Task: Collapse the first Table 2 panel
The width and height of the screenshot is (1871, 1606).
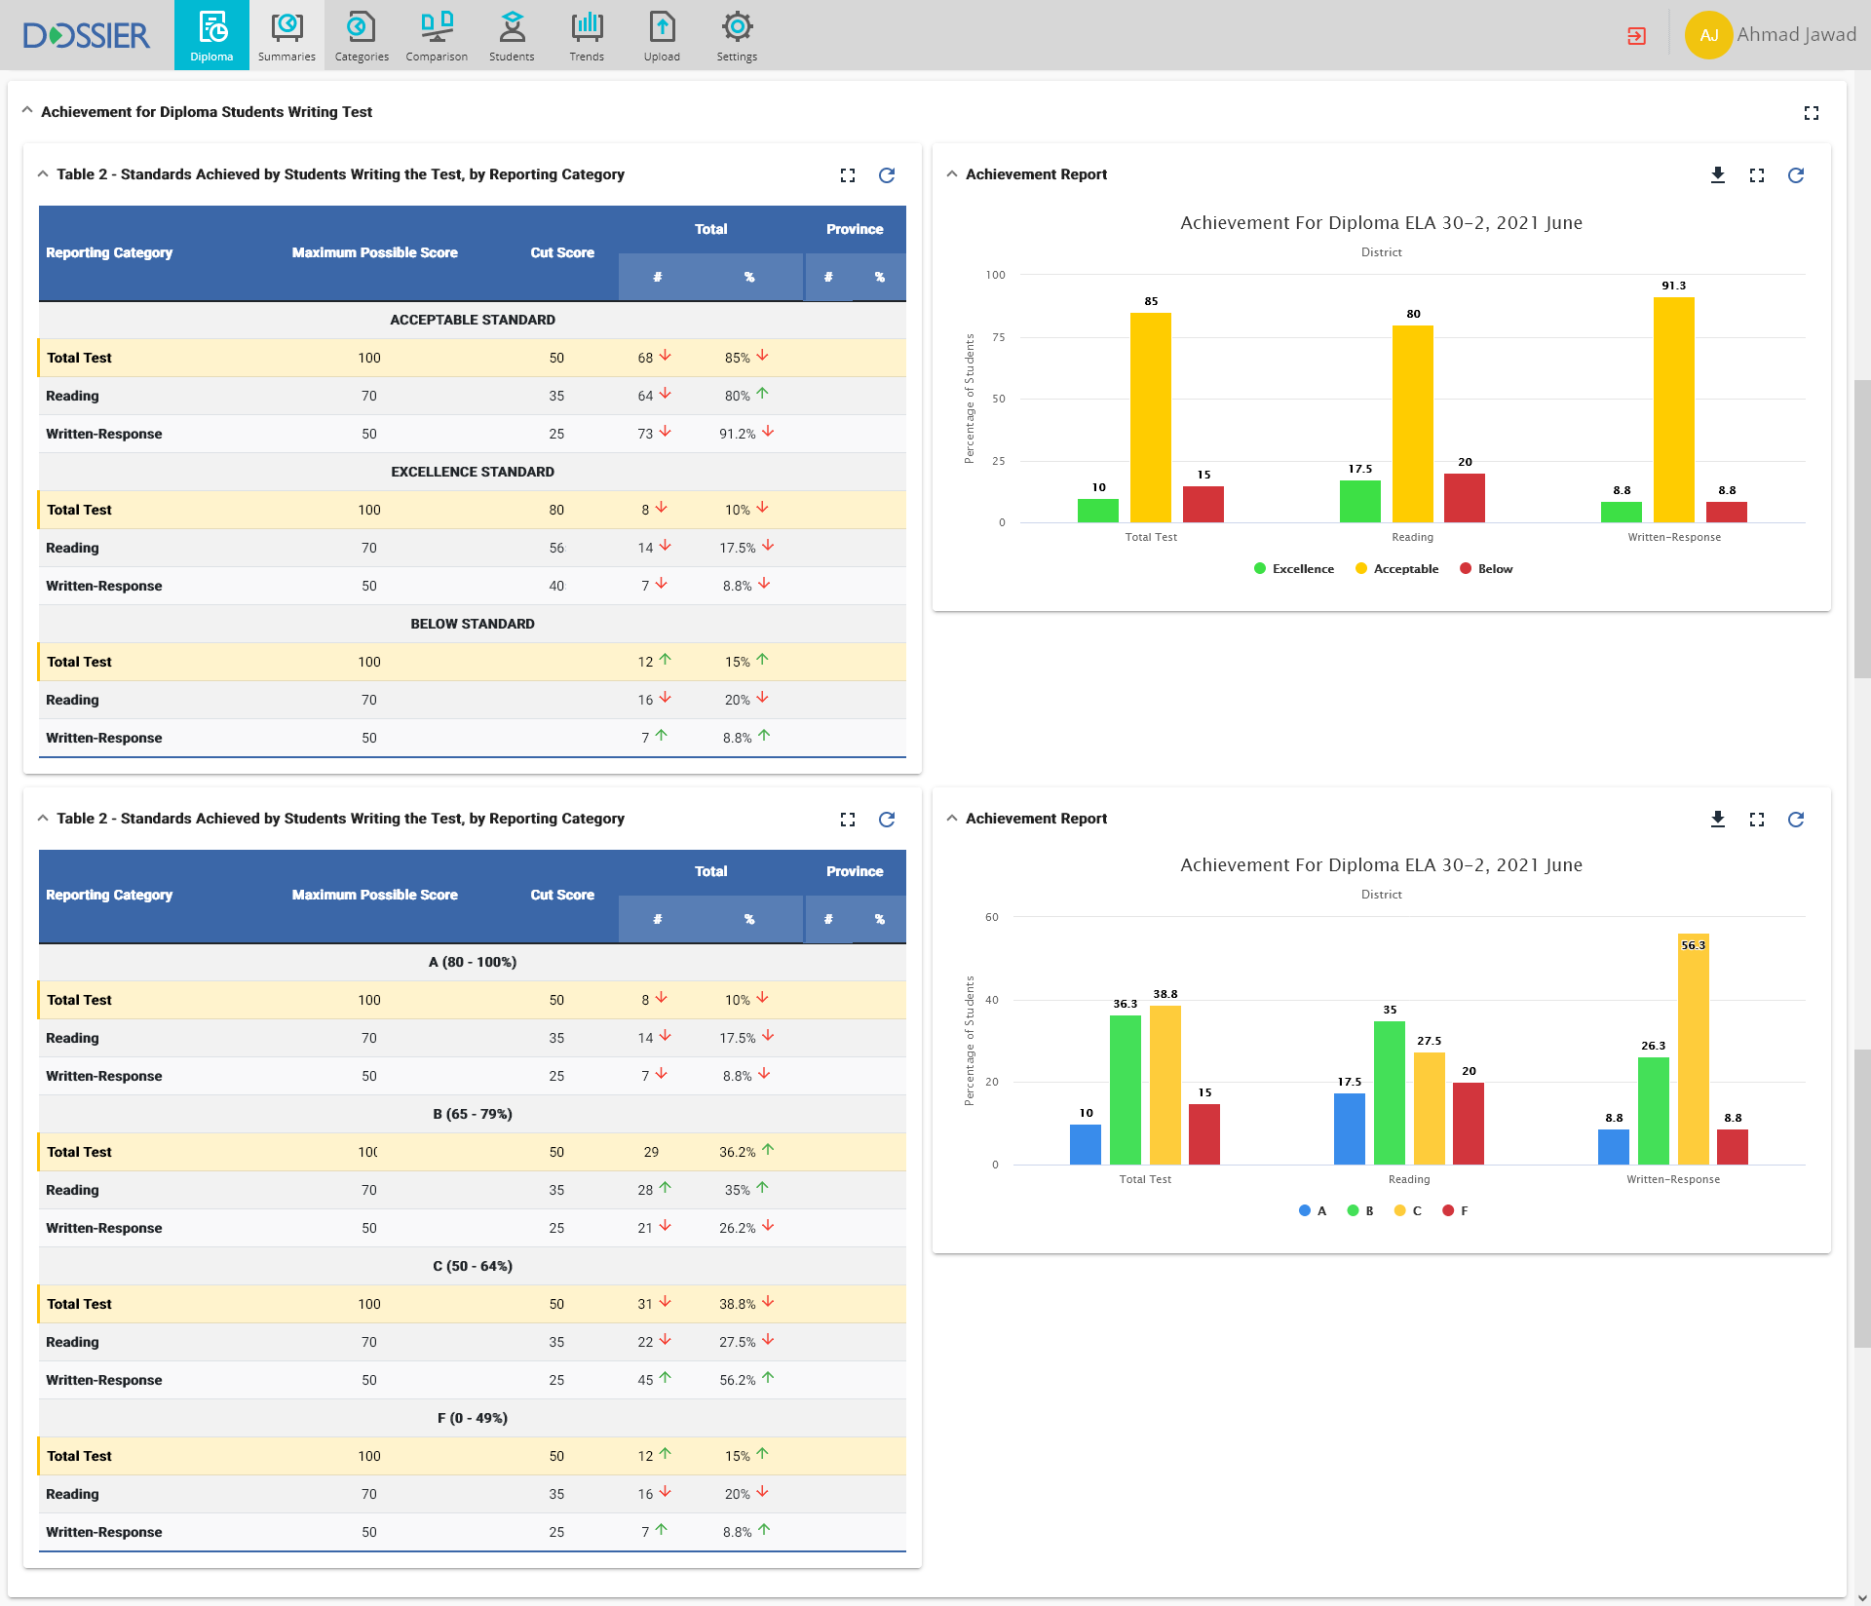Action: click(x=43, y=174)
